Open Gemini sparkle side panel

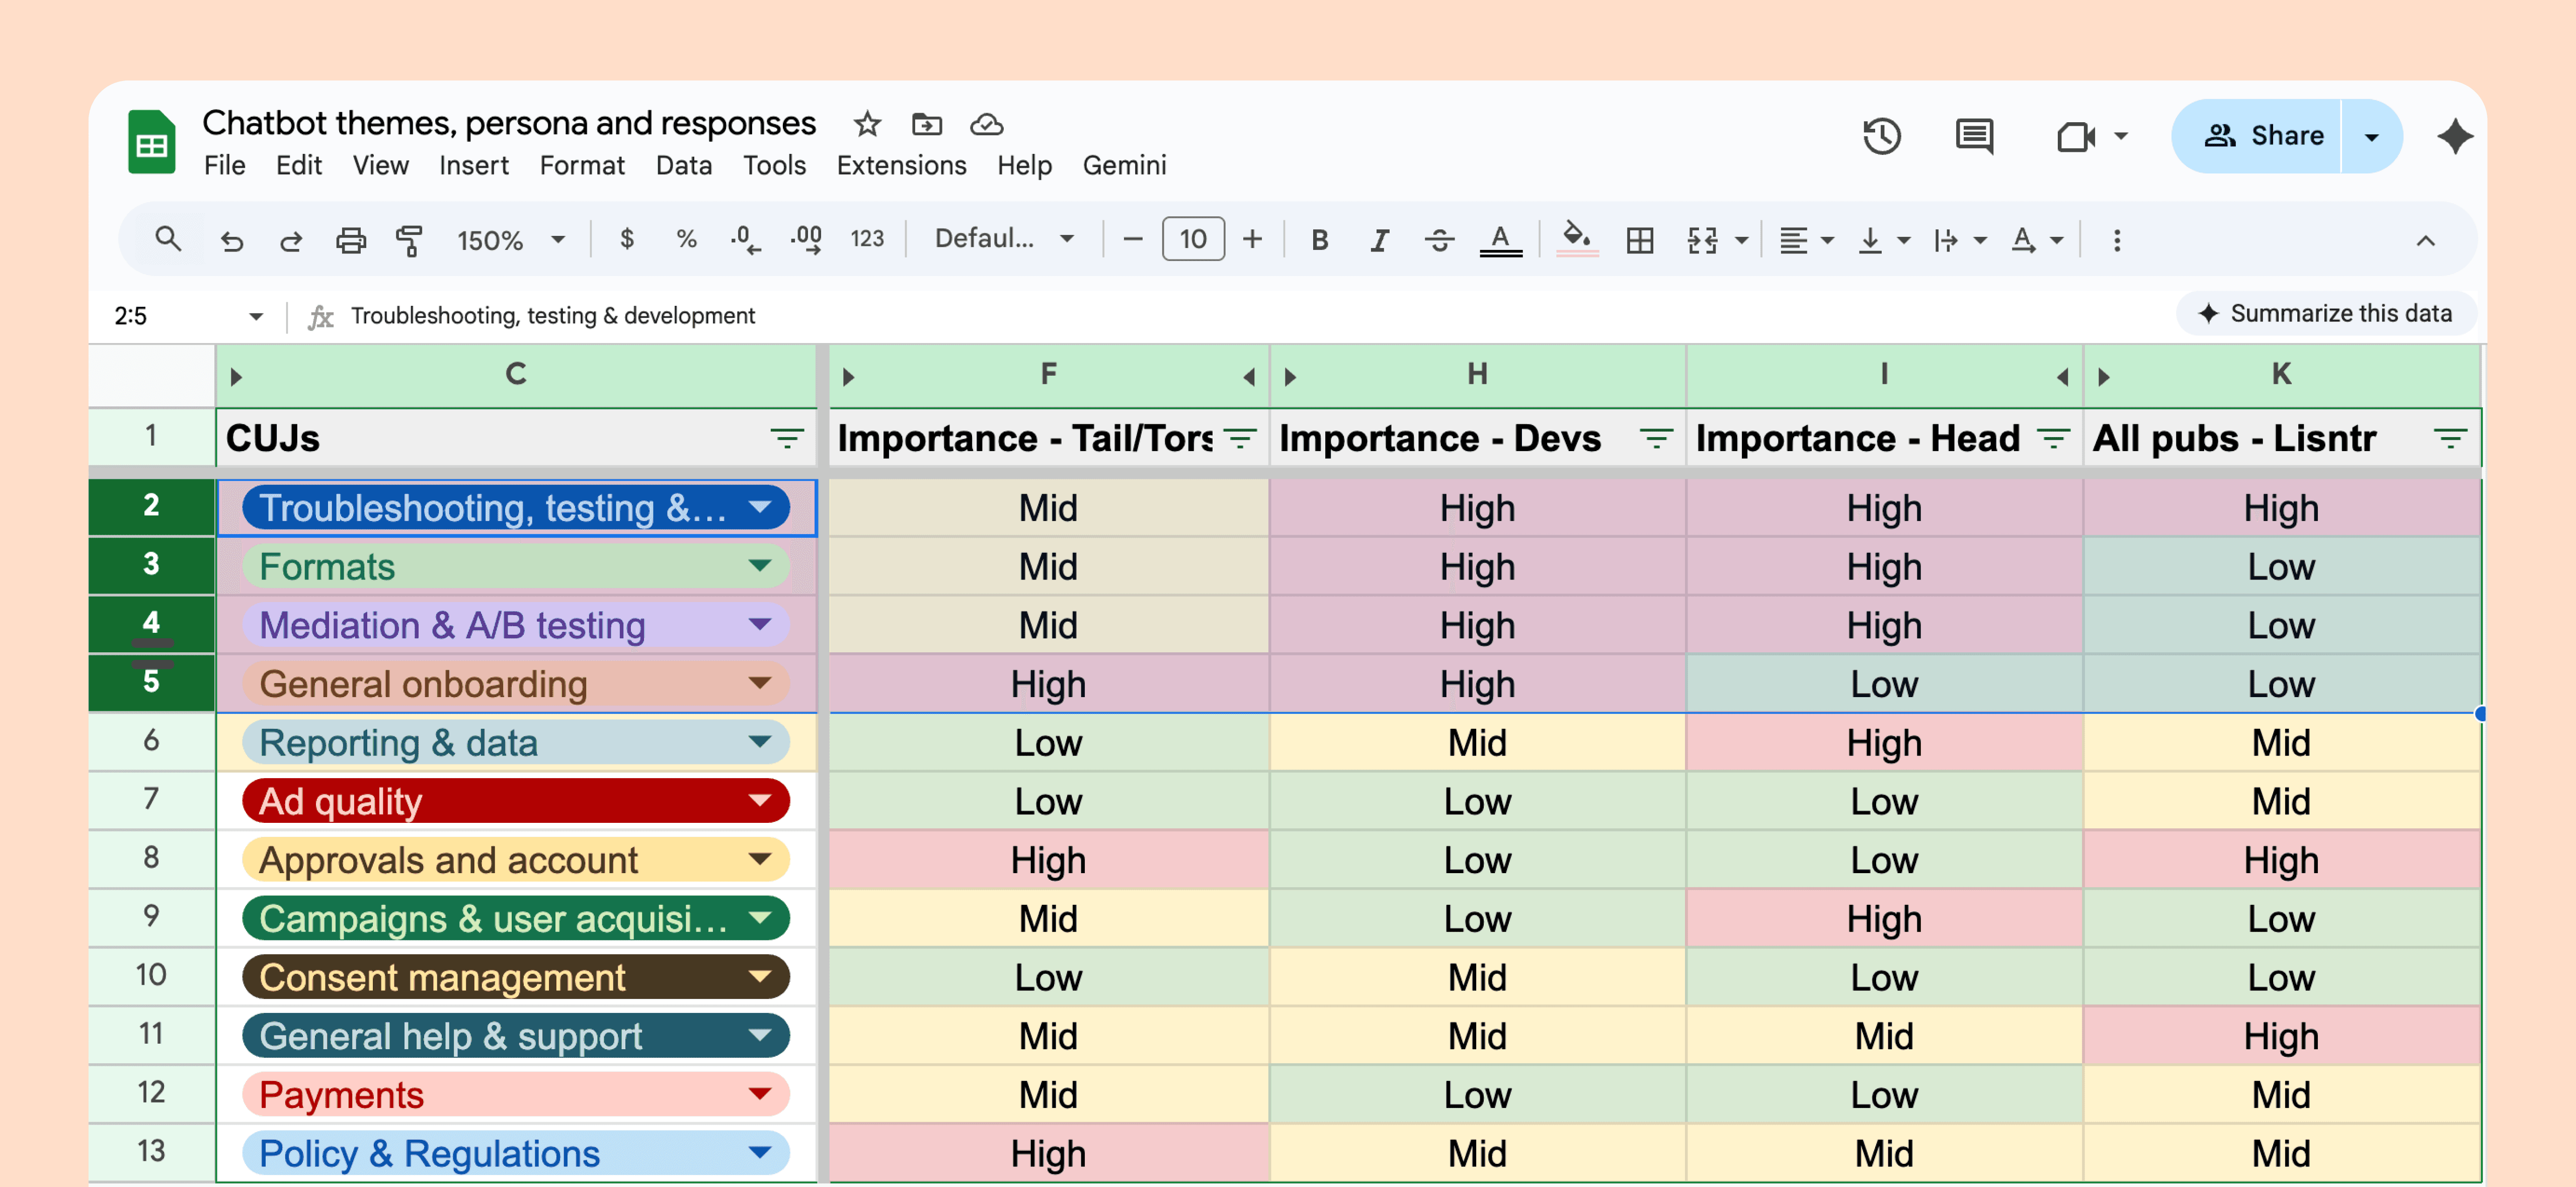coord(2454,136)
